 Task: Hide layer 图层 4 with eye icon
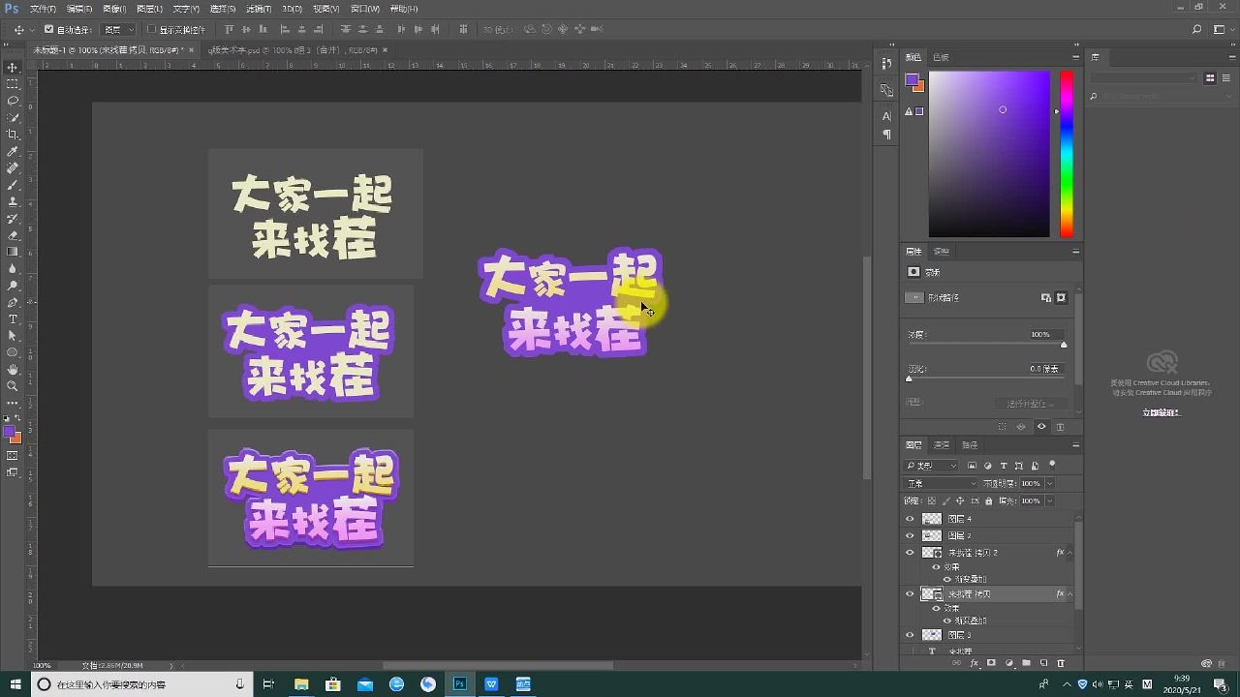click(910, 519)
